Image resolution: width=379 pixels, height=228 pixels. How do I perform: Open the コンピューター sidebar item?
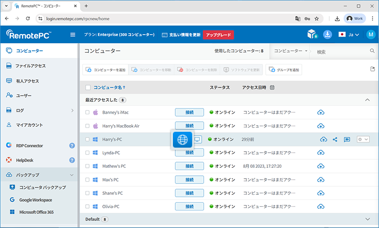pyautogui.click(x=39, y=51)
